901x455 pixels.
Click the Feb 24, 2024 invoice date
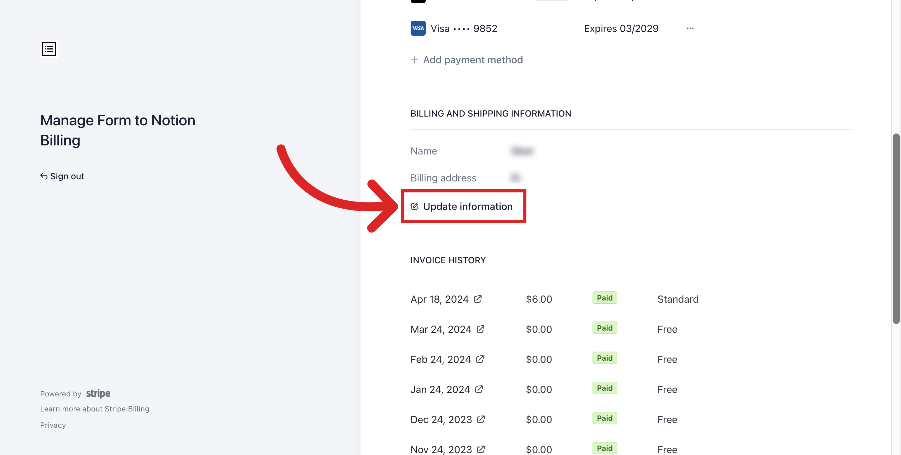[440, 359]
